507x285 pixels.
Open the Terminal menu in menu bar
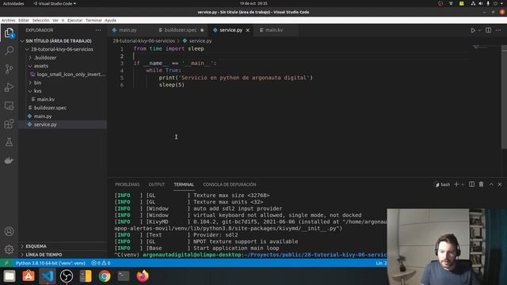tap(93, 20)
